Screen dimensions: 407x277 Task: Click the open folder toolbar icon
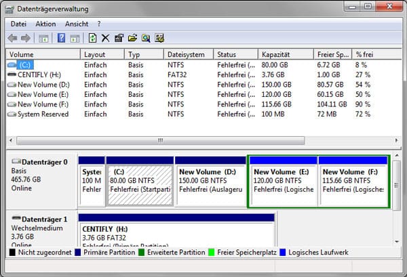click(132, 38)
